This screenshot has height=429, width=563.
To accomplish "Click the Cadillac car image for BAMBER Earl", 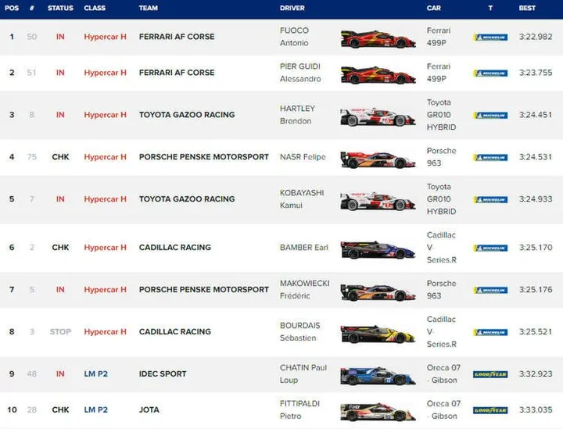I will 378,249.
